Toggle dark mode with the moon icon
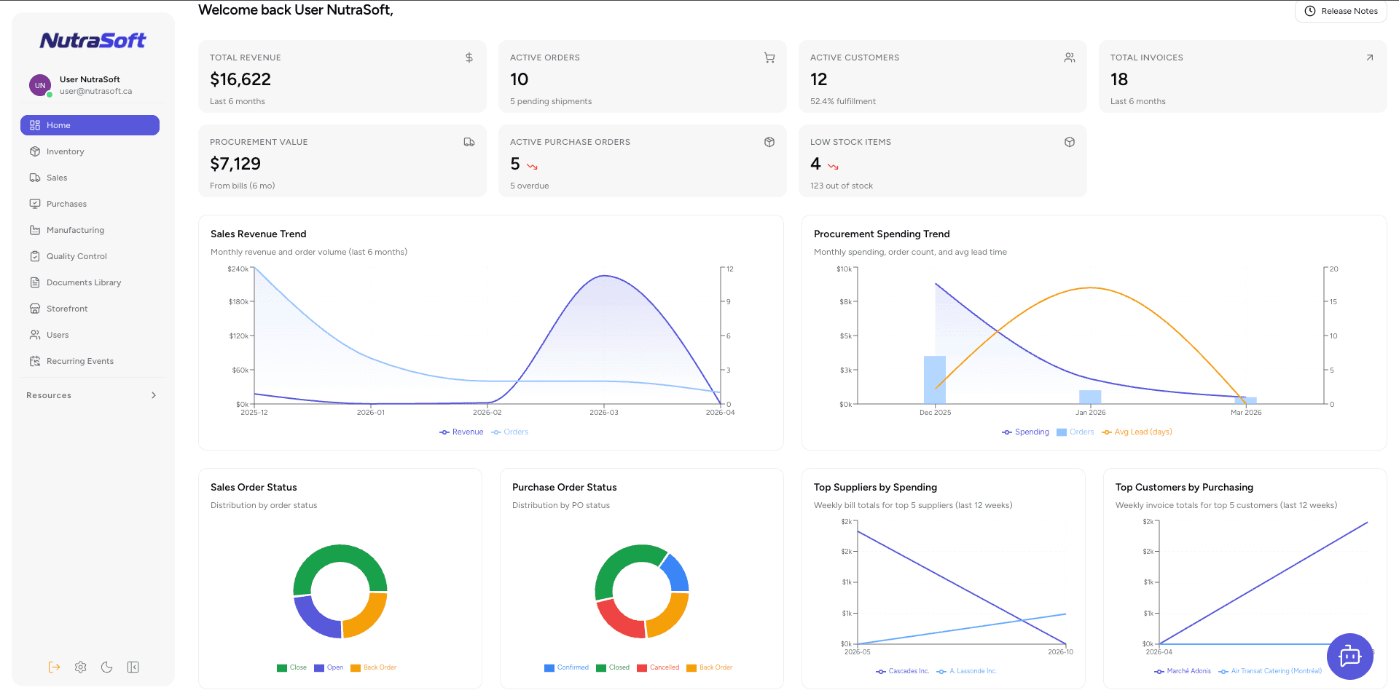This screenshot has width=1399, height=698. pos(107,667)
